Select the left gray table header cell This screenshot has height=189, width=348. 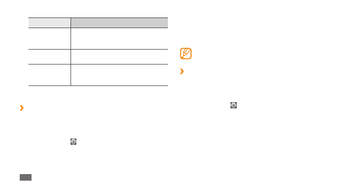[50, 22]
